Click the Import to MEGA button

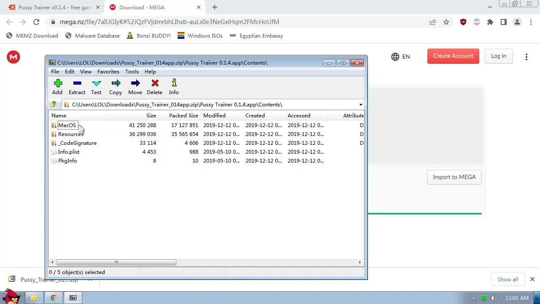click(454, 177)
